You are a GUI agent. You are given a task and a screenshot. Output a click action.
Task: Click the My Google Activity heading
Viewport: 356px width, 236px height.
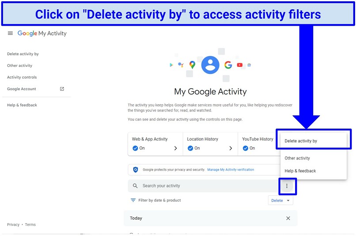pos(210,92)
